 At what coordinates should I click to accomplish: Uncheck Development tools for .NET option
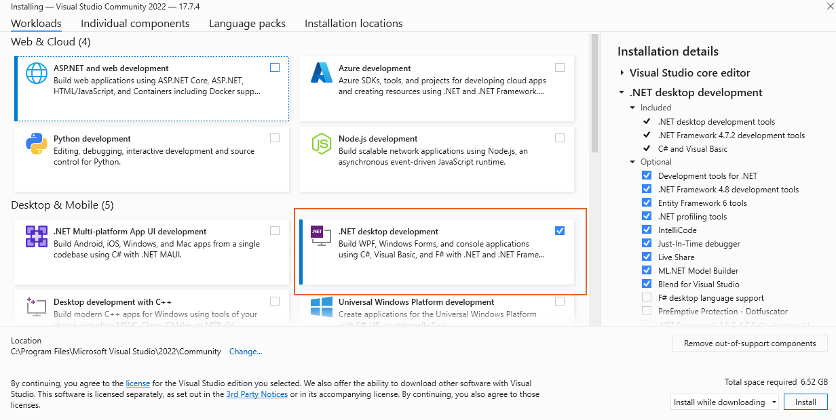[647, 176]
